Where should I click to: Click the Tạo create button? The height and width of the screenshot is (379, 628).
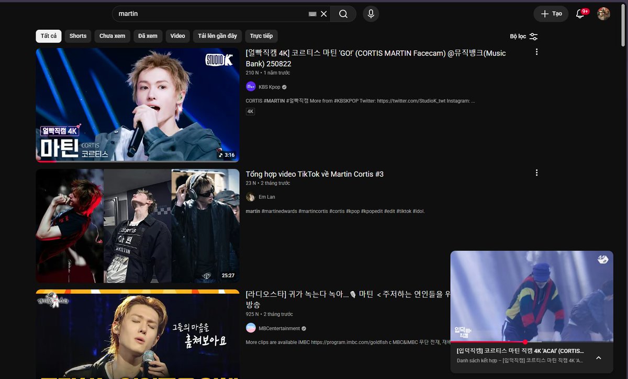pos(551,14)
